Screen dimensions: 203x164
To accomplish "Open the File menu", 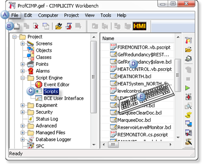I will coord(15,15).
